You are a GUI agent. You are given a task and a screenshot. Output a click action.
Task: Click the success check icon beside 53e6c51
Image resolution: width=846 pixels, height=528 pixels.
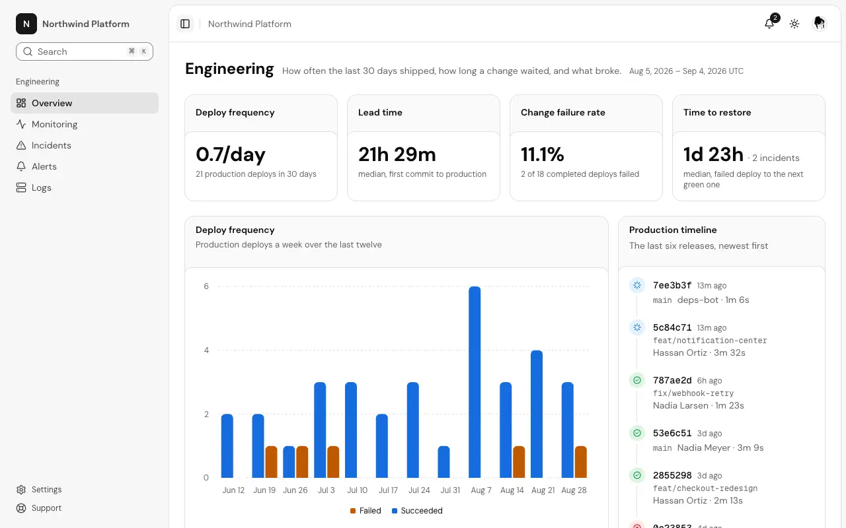(637, 433)
